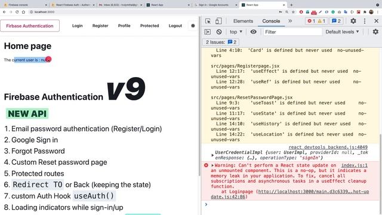This screenshot has width=382, height=215.
Task: Open the saved passwords key icon
Action: point(281,12)
